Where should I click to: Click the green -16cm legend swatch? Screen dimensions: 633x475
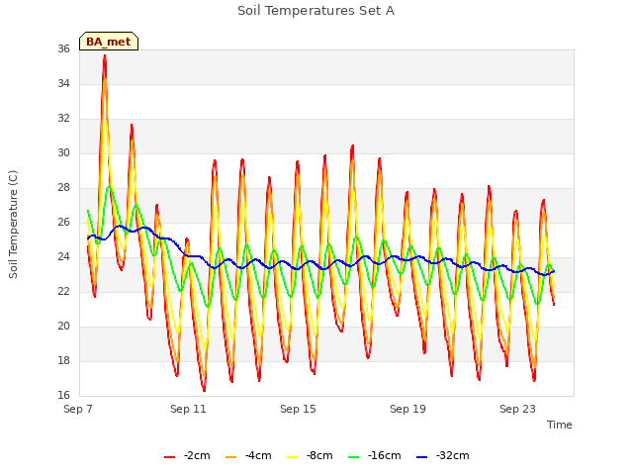tap(354, 457)
